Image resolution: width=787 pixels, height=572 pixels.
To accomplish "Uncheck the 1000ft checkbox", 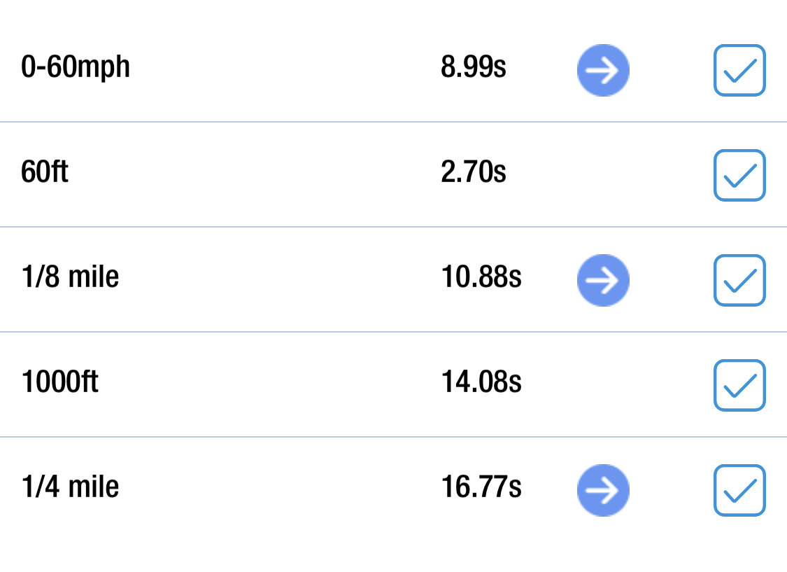I will [739, 385].
